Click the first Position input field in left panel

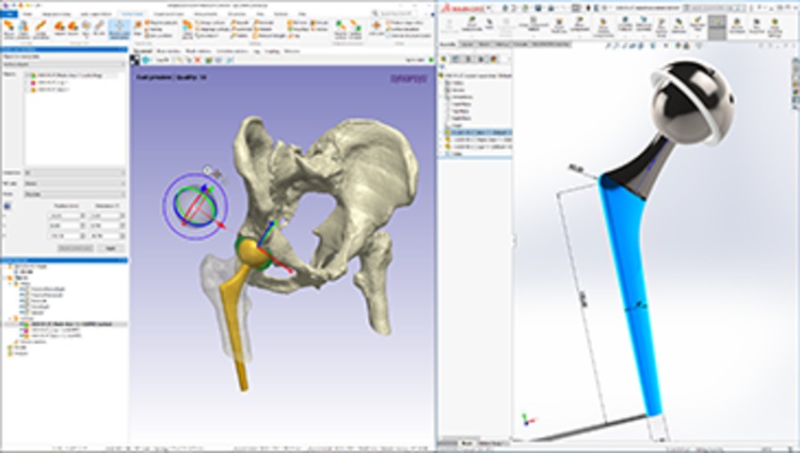tap(64, 215)
